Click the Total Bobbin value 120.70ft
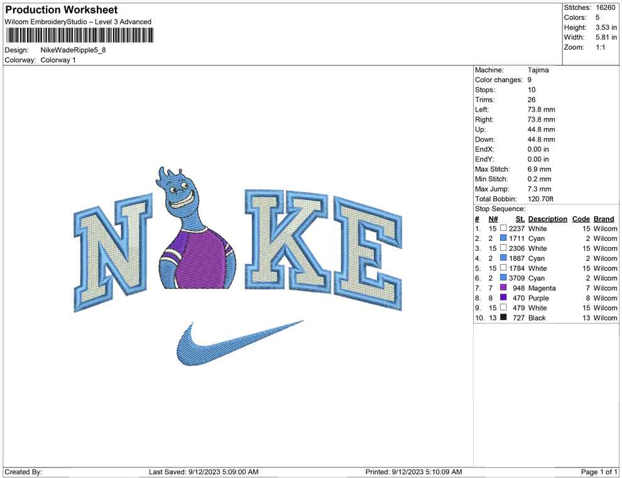 click(x=541, y=199)
